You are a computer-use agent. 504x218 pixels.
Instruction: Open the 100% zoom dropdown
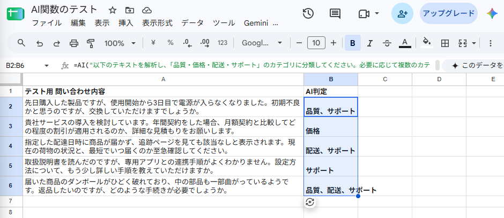click(x=120, y=43)
